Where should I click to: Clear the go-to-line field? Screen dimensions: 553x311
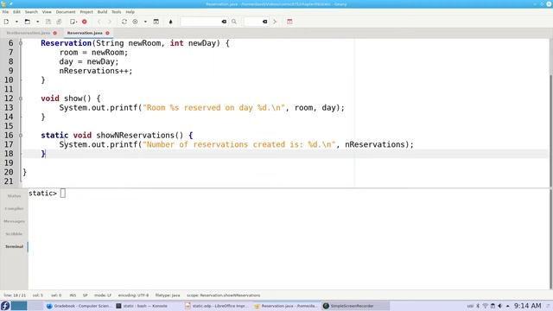pos(265,22)
